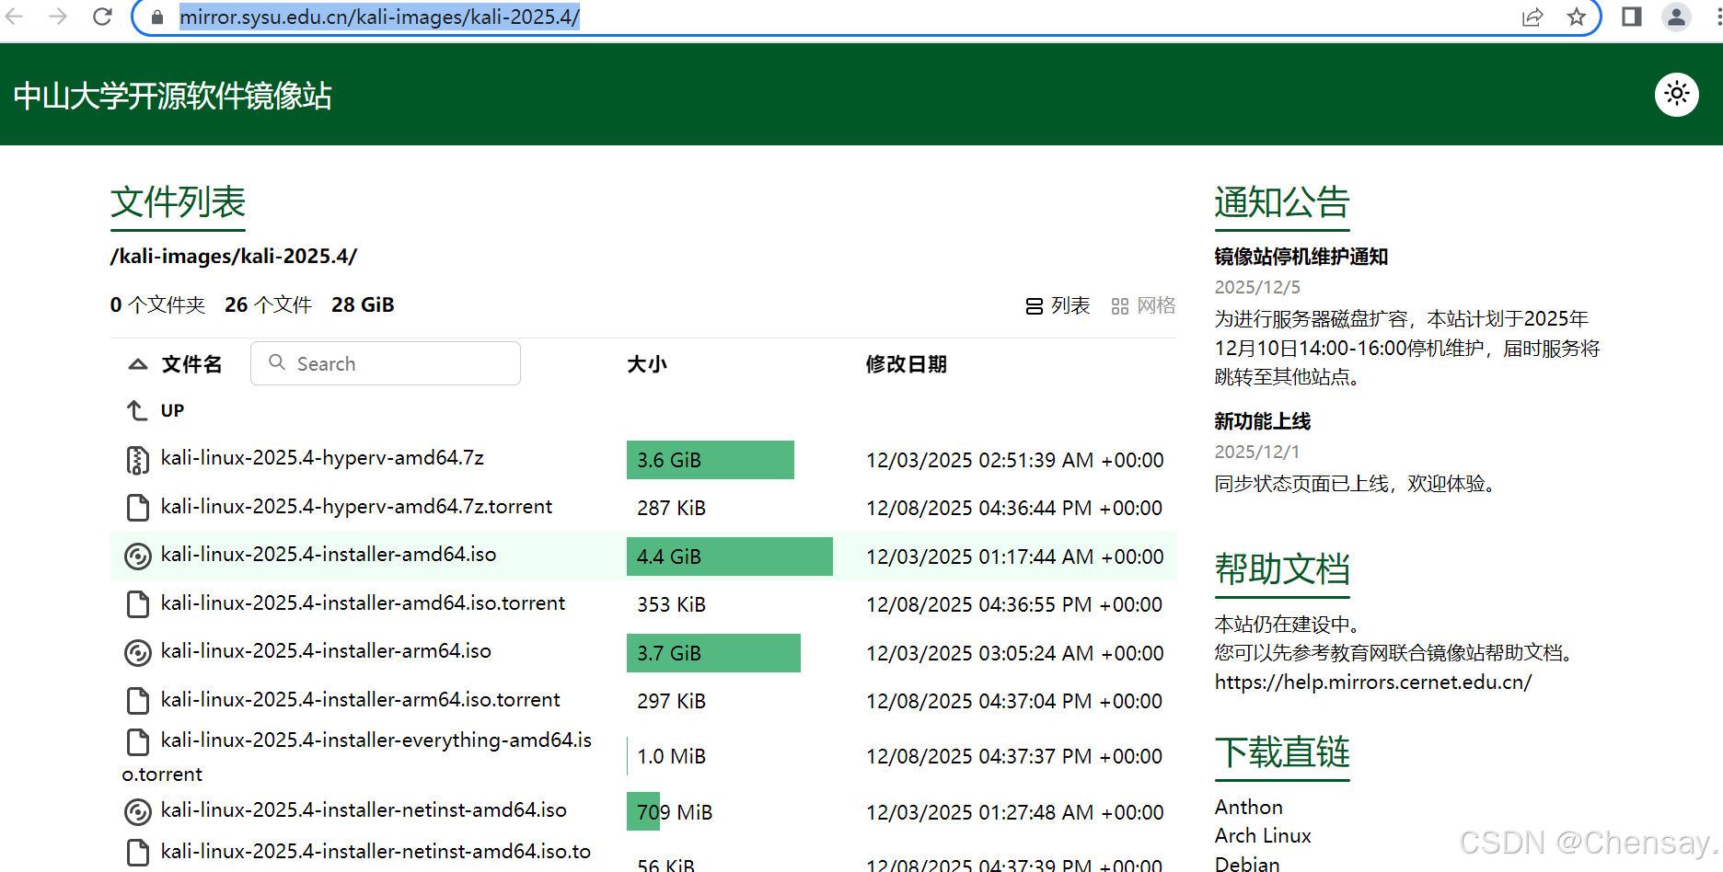Open the browser side panel

pyautogui.click(x=1632, y=17)
